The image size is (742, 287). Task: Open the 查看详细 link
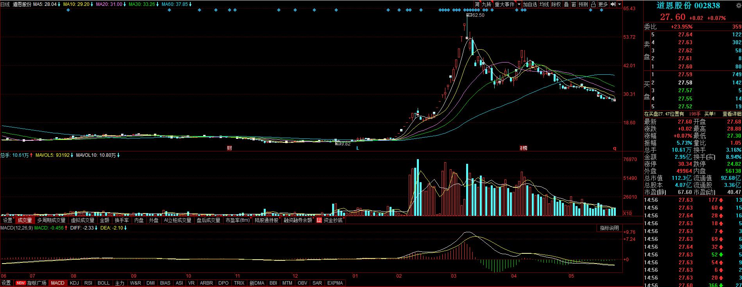pyautogui.click(x=731, y=114)
